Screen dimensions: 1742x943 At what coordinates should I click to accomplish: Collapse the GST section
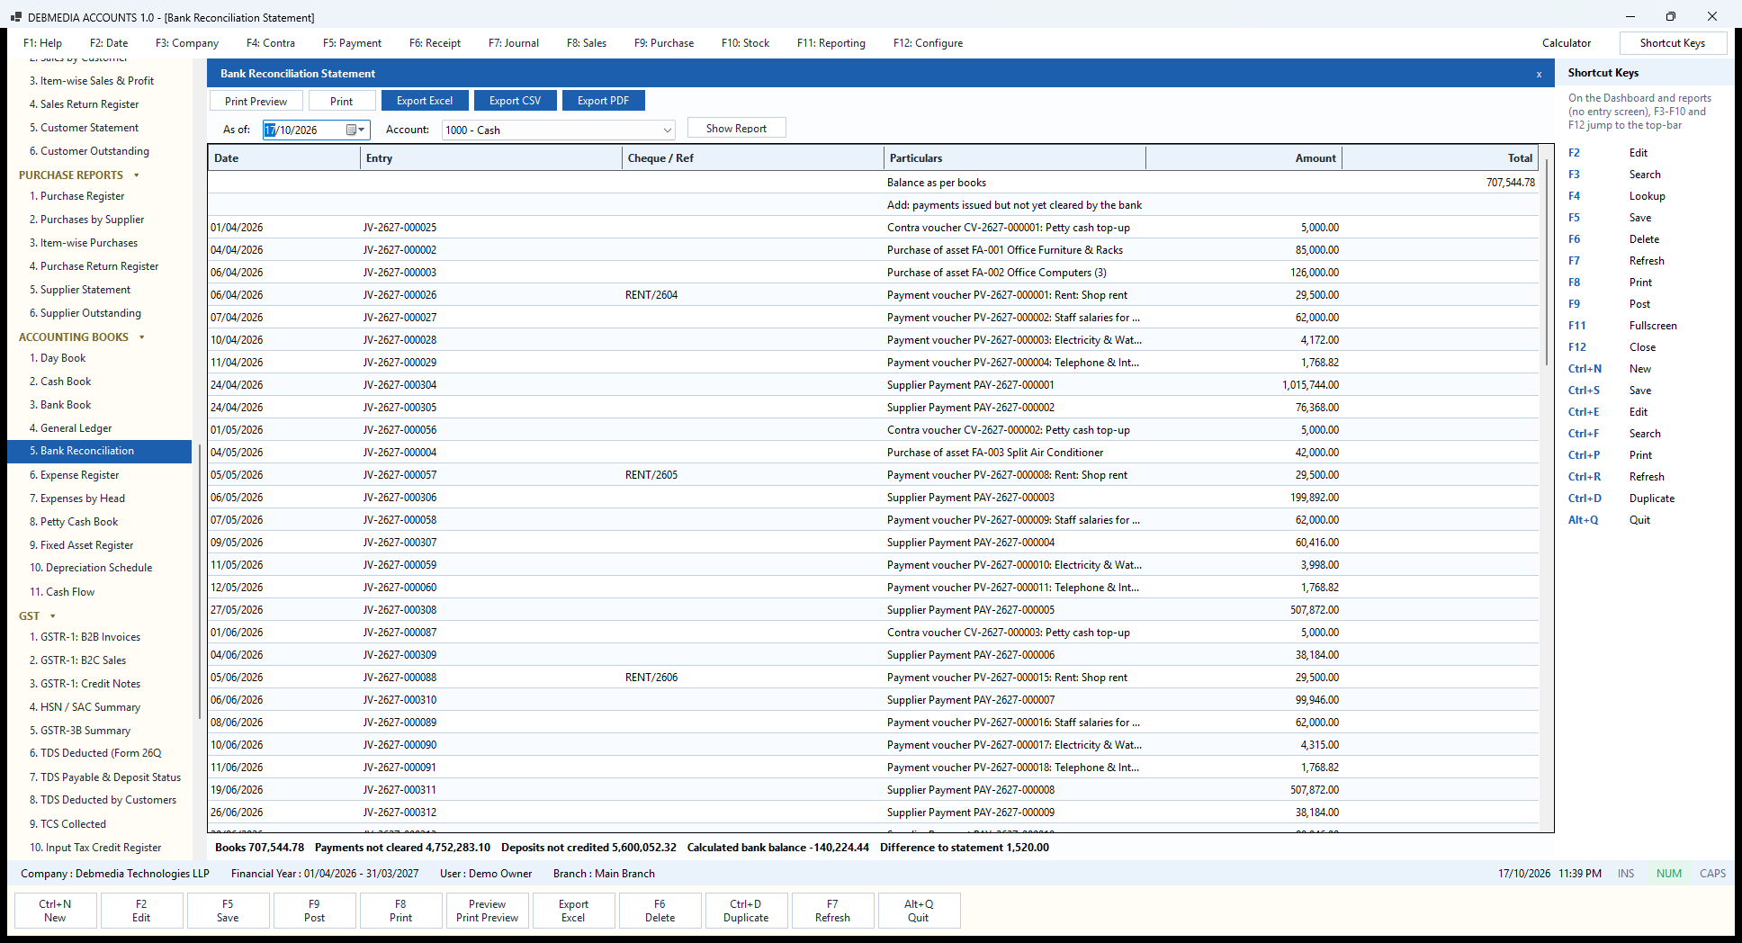[x=52, y=616]
